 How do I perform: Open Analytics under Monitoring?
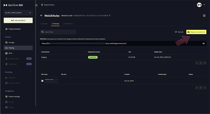pos(10,78)
